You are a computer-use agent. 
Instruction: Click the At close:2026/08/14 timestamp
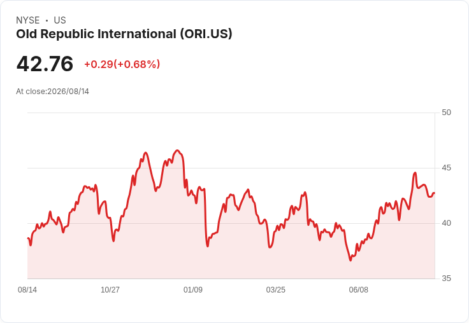pos(53,92)
